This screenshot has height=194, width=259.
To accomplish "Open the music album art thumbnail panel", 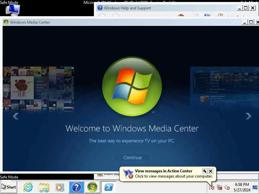I will point(38,89).
